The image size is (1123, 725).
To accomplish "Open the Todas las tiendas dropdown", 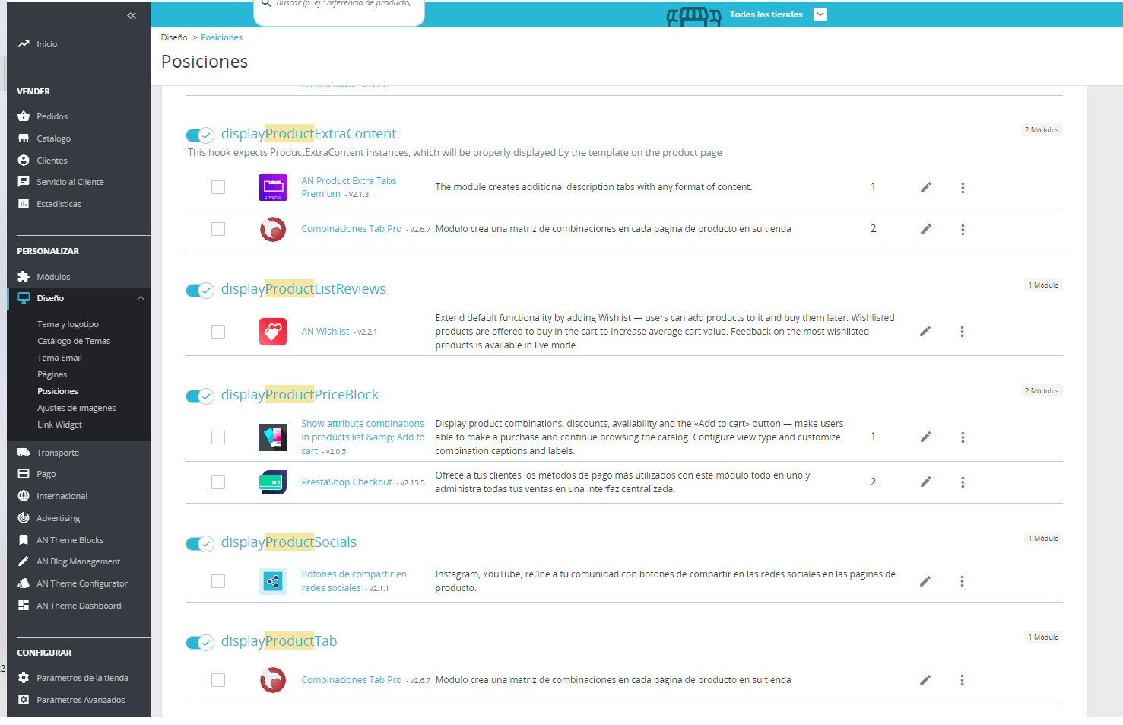I will coord(820,14).
